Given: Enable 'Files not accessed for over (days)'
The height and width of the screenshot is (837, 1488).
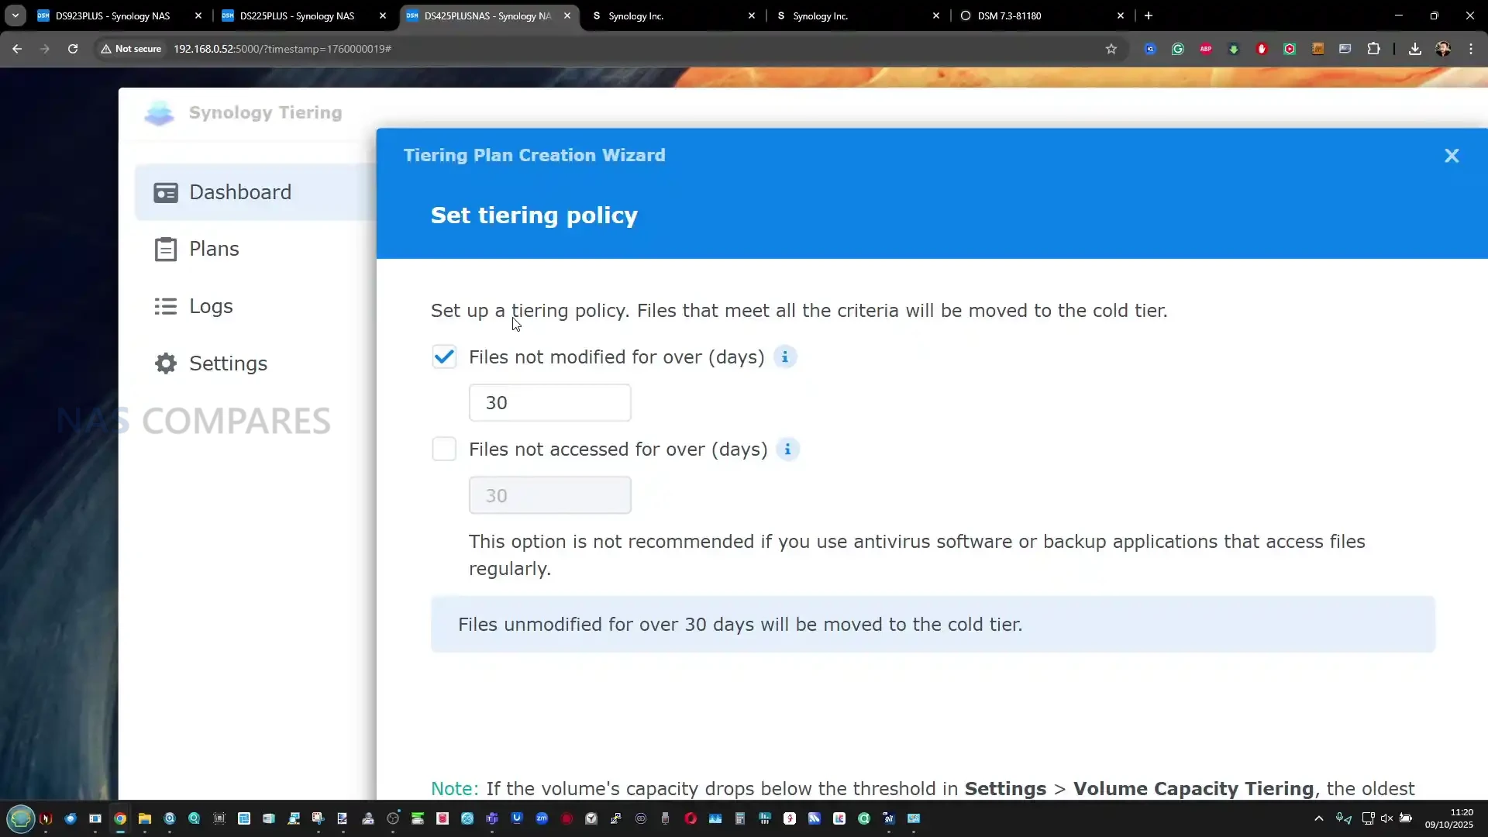Looking at the screenshot, I should 444,449.
